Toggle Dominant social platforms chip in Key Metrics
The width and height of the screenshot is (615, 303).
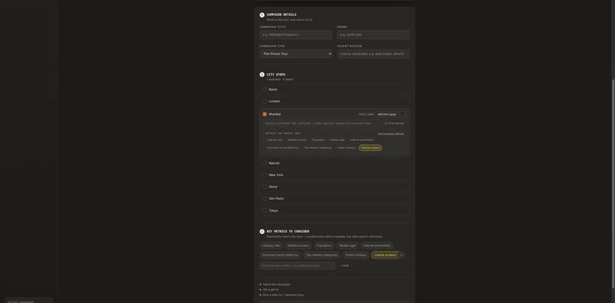point(280,255)
